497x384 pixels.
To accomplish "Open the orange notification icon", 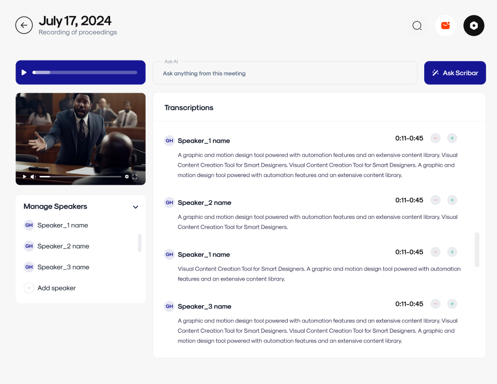I will 445,25.
